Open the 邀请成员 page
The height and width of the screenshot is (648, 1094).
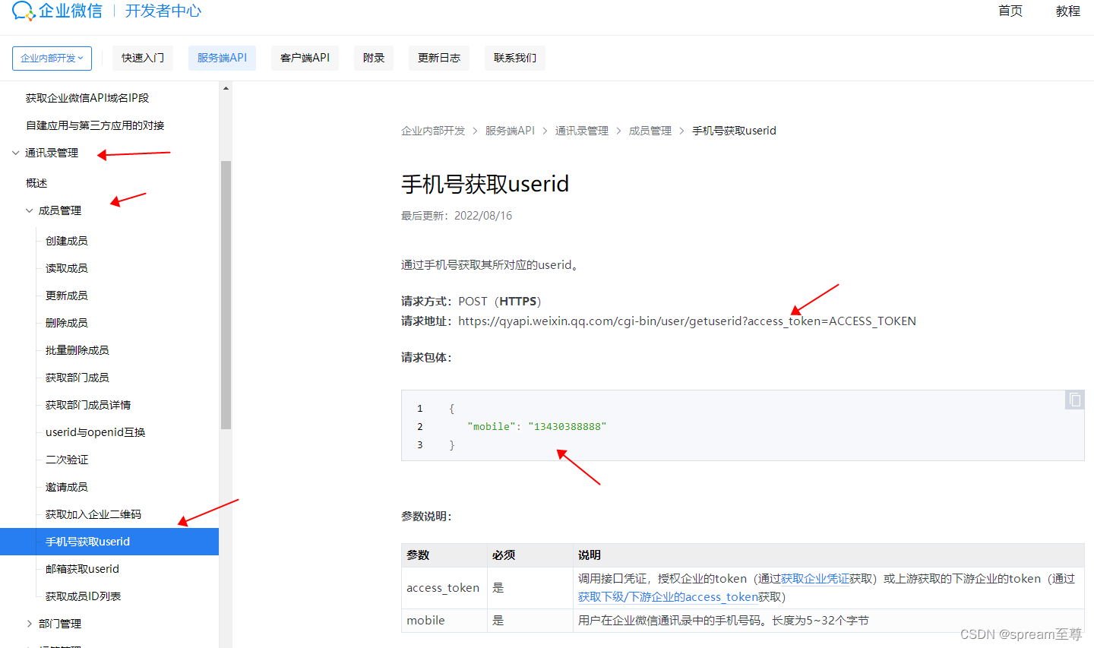[67, 487]
